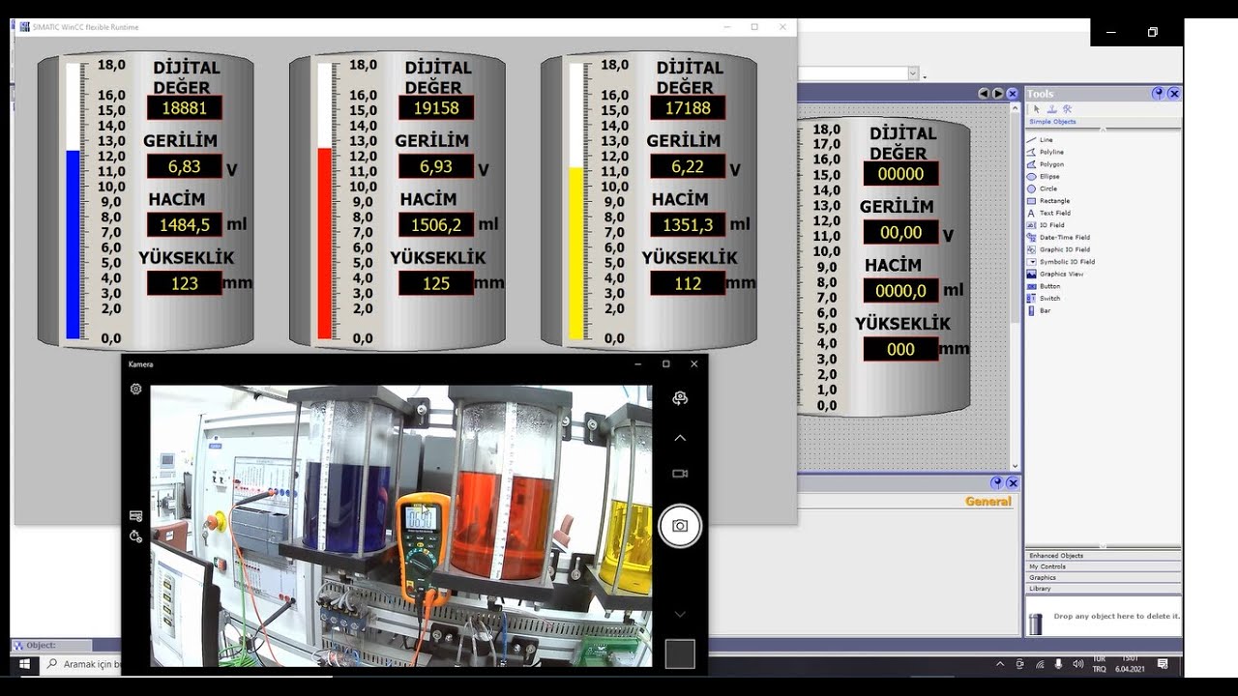Image resolution: width=1238 pixels, height=696 pixels.
Task: Click the General heading in properties panel
Action: (988, 501)
